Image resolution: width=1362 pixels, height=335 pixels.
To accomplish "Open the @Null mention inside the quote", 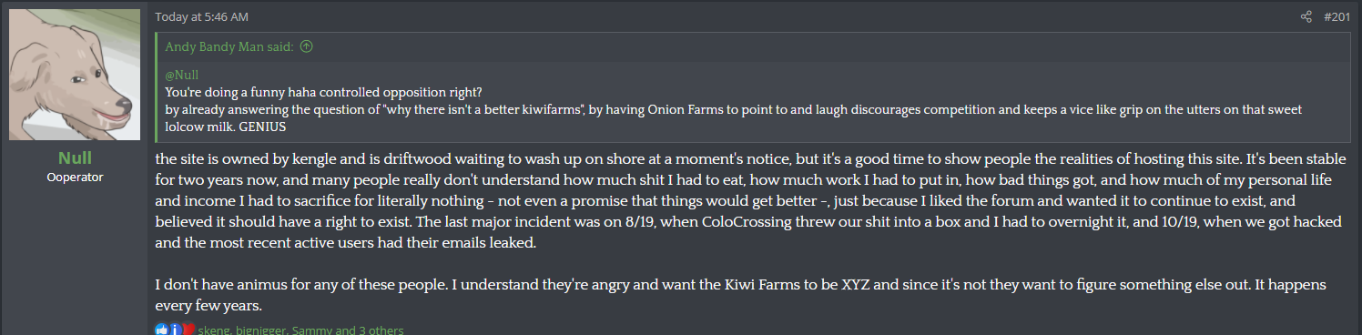I will click(x=182, y=76).
